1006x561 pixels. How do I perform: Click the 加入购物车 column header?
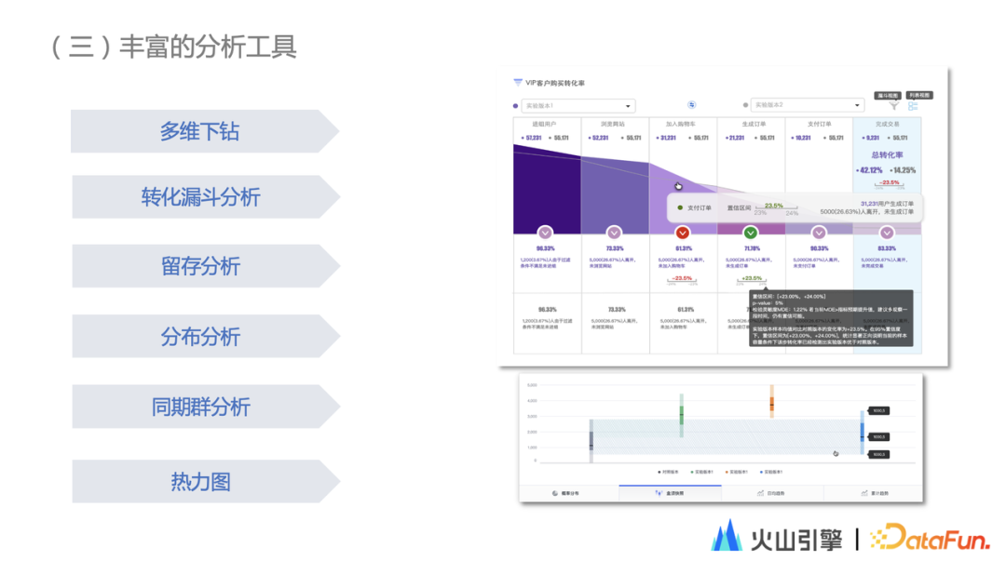[681, 125]
